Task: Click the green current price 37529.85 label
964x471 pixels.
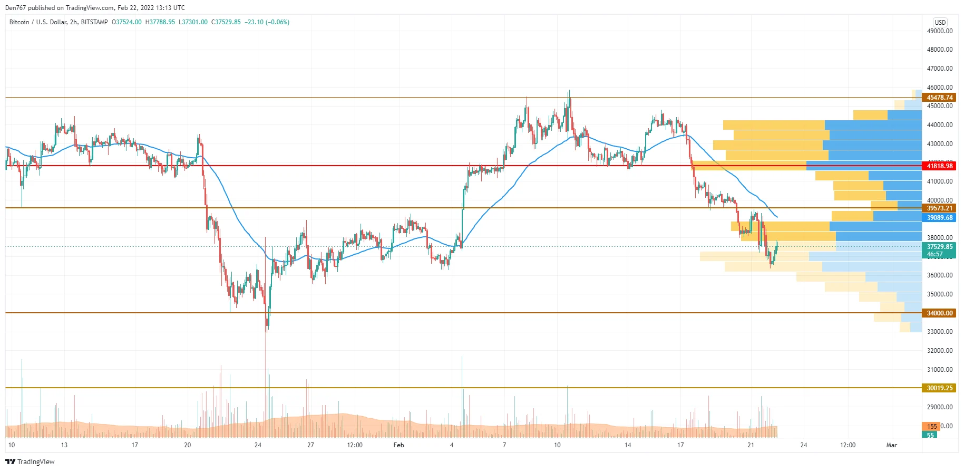Action: 939,247
